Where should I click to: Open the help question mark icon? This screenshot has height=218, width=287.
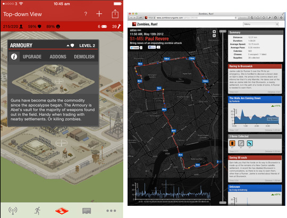pos(86,14)
